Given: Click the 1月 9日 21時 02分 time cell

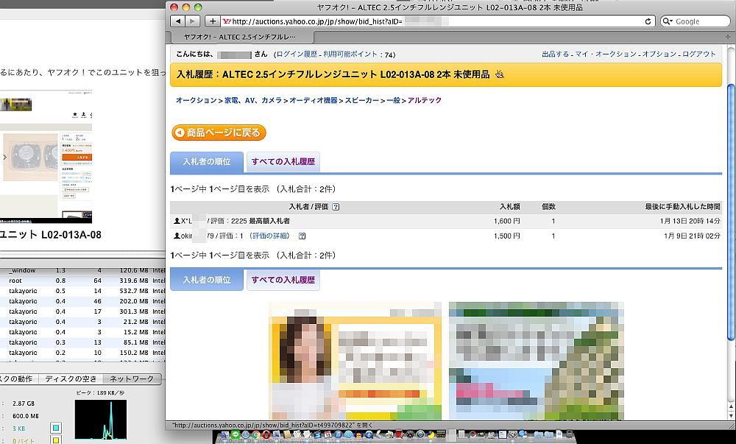Looking at the screenshot, I should (692, 236).
